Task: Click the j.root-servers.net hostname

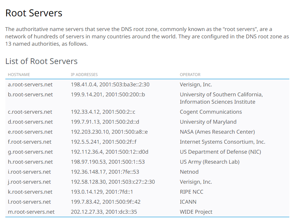Action: (x=29, y=182)
